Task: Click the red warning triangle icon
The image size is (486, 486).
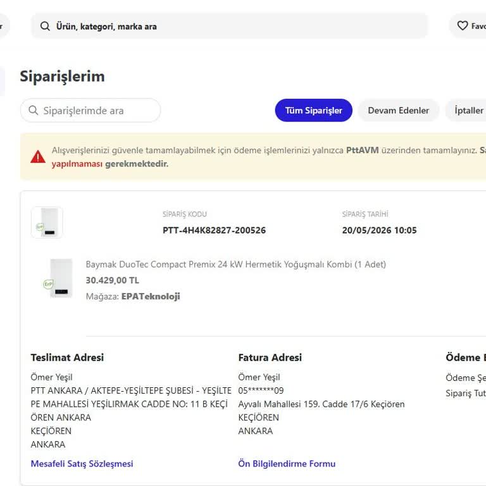Action: point(38,156)
